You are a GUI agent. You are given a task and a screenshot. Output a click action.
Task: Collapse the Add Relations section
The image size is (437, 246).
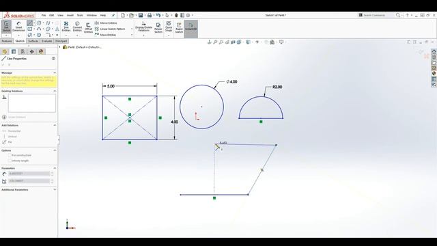[x=55, y=125]
